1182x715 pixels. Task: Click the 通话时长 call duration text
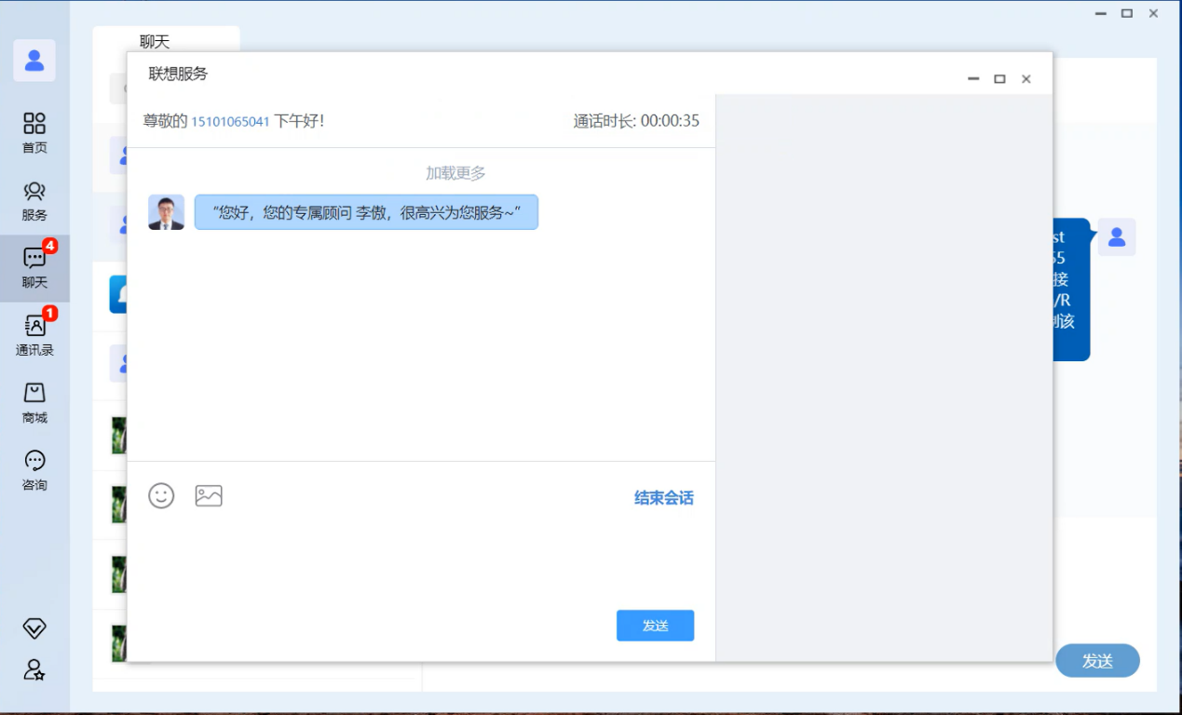(x=636, y=121)
